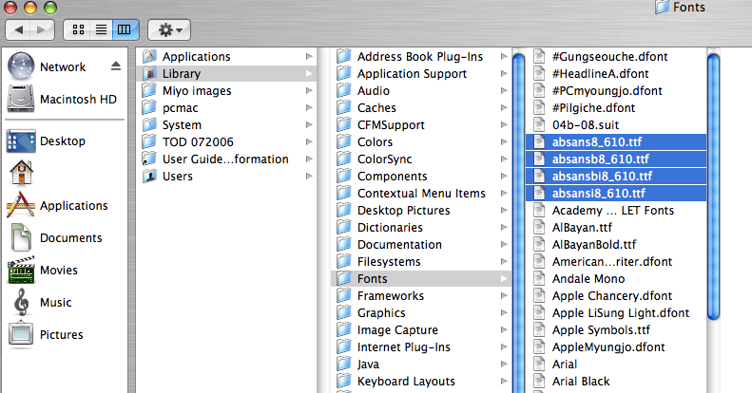Image resolution: width=752 pixels, height=393 pixels.
Task: Expand the Java folder arrow
Action: pos(504,365)
